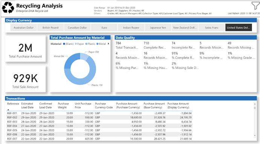The height and width of the screenshot is (144, 260).
Task: Sort by Estimated Load Date header
Action: click(27, 106)
